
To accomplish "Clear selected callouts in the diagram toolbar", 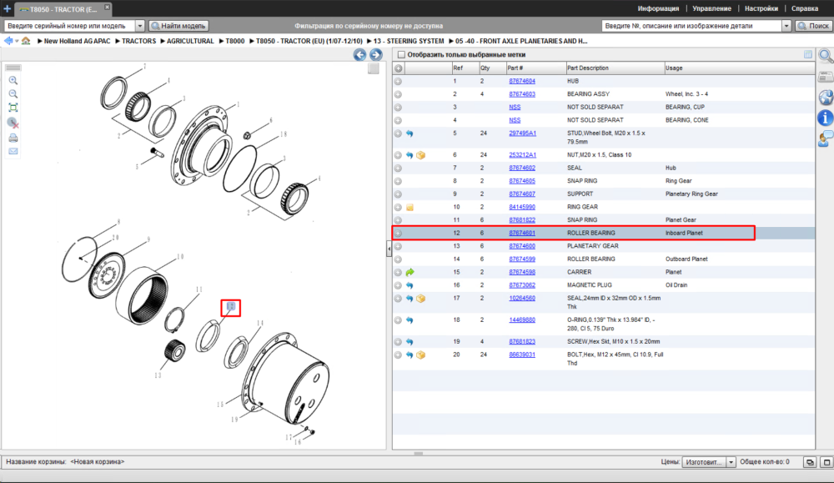I will pos(13,123).
